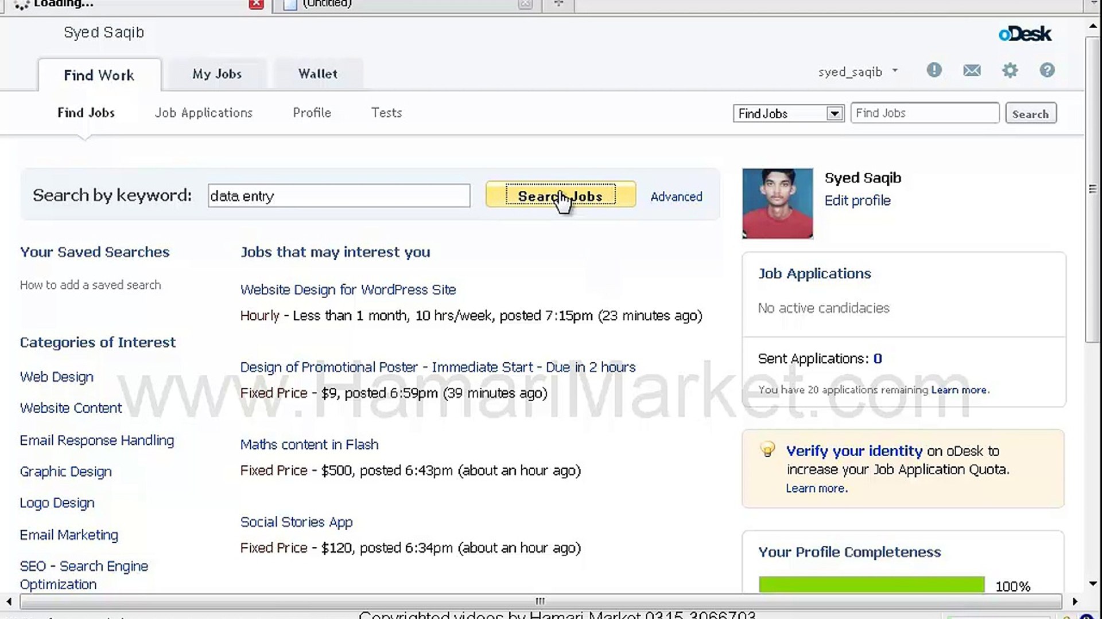Click Syed Saqib's profile photo thumbnail
The image size is (1102, 619).
pos(777,203)
